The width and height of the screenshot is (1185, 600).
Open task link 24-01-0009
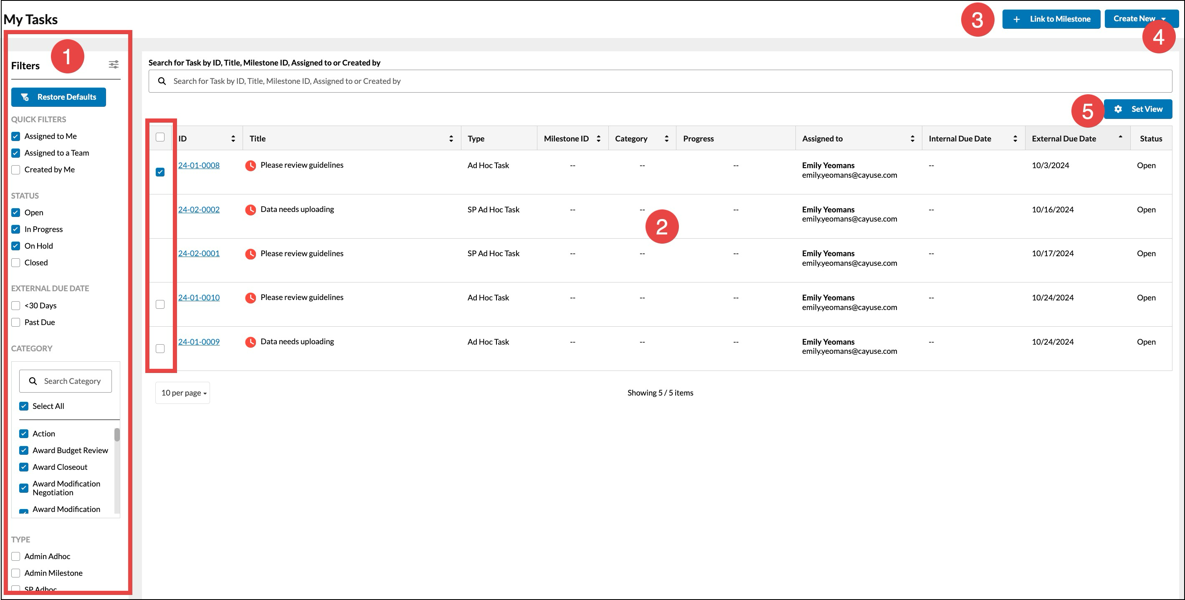[199, 342]
